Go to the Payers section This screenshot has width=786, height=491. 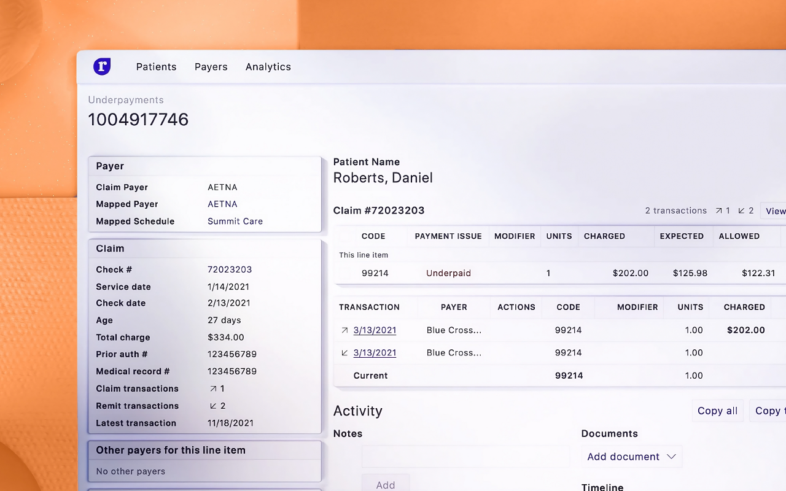(211, 67)
